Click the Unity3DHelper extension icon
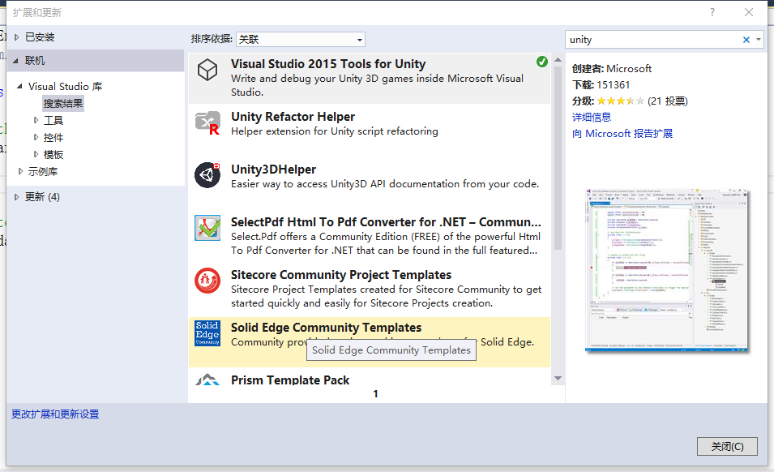 click(x=207, y=175)
